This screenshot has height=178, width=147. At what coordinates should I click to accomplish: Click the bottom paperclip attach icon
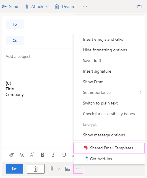52,169
